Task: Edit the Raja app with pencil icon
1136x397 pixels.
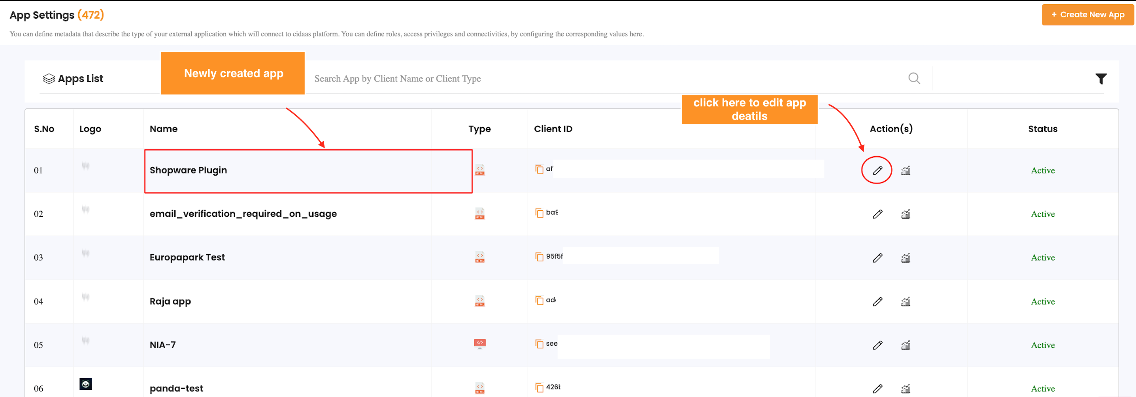Action: 877,301
